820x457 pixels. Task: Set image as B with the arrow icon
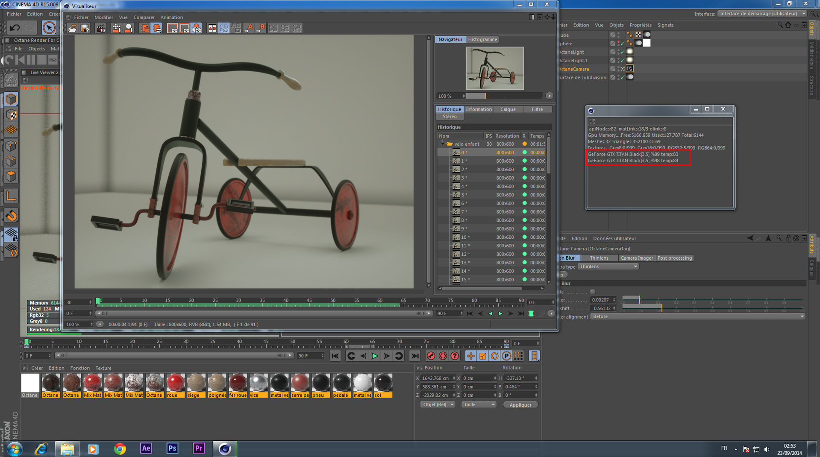(x=261, y=28)
